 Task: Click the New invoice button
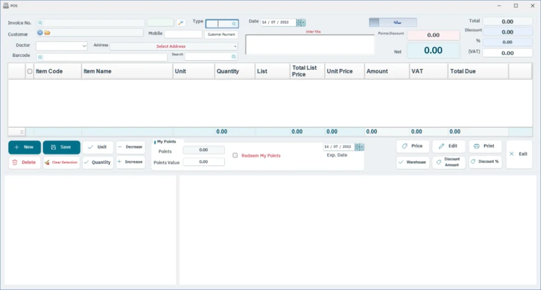[x=24, y=147]
